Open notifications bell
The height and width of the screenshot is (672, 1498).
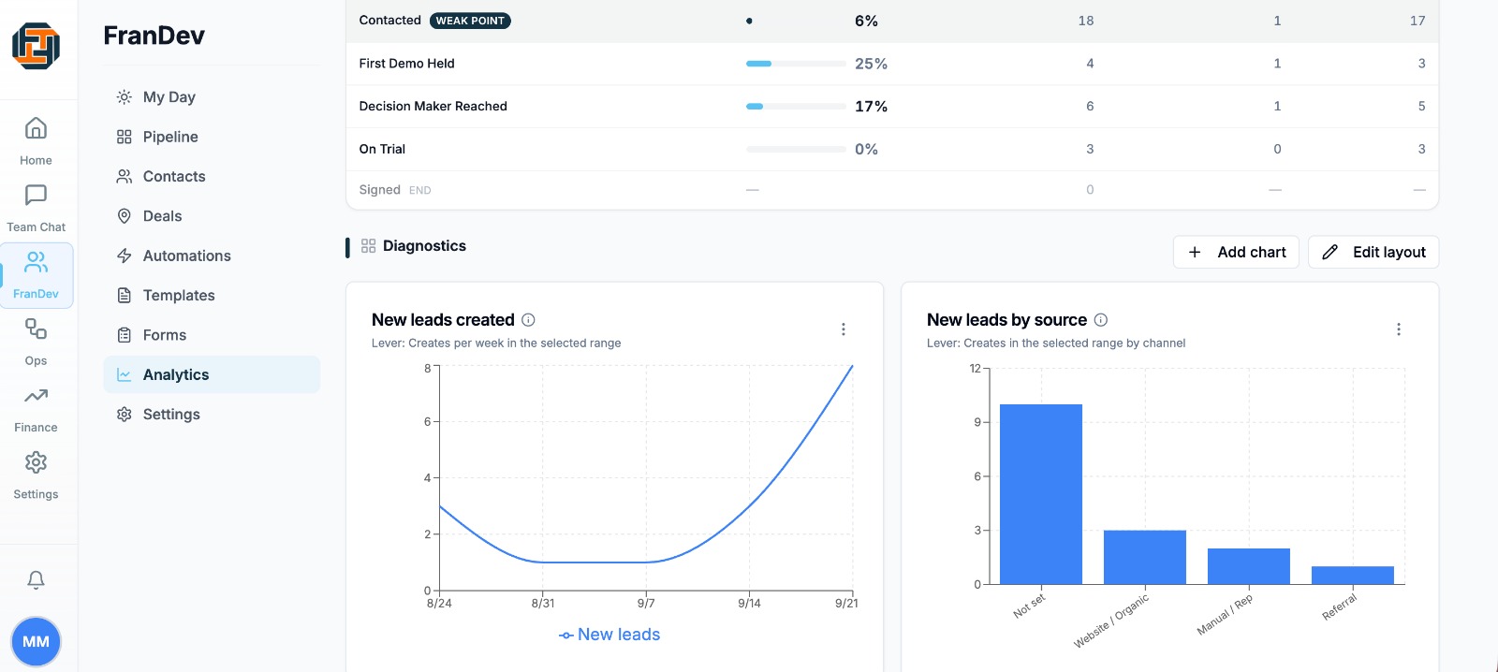tap(36, 580)
